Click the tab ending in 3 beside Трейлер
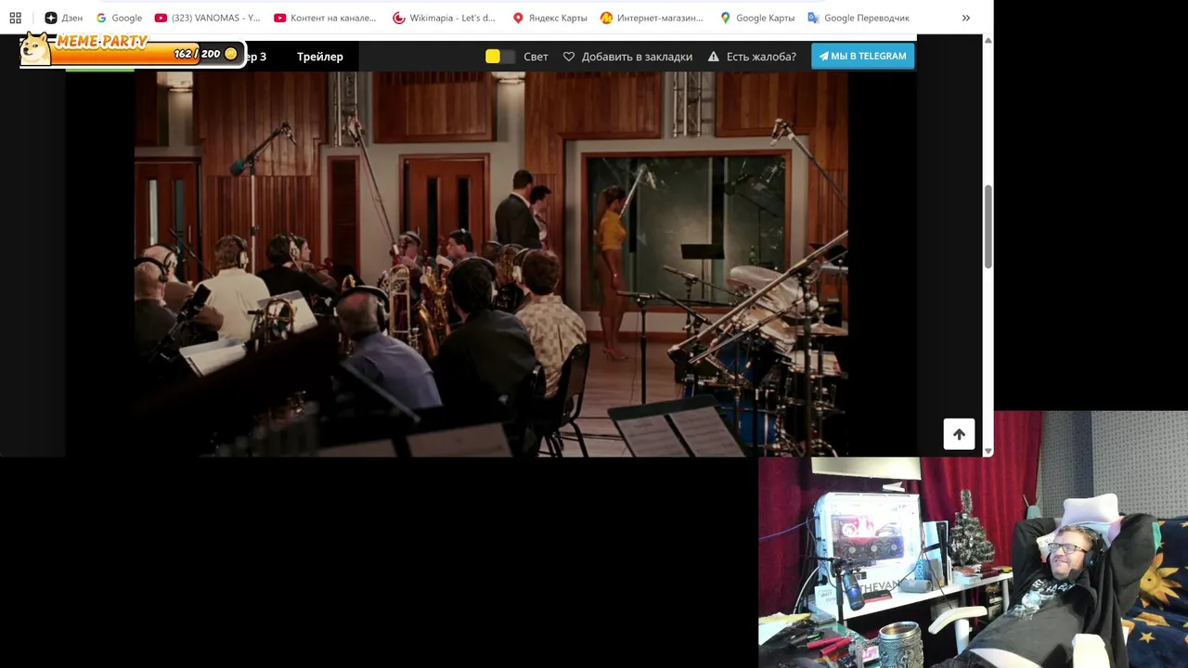Viewport: 1188px width, 668px height. click(x=257, y=57)
